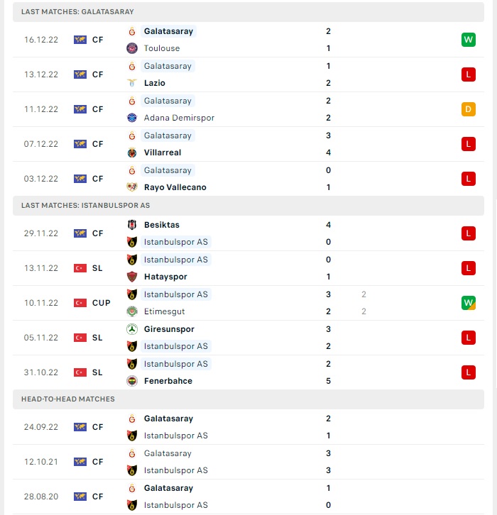497x515 pixels.
Task: Open the Rayo Vallecano team link
Action: point(175,187)
